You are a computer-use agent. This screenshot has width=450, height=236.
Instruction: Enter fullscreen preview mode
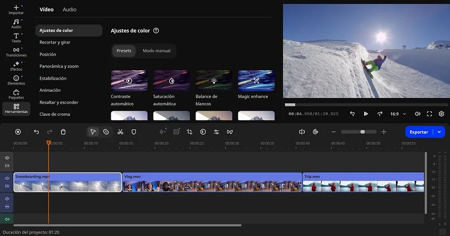coord(429,114)
